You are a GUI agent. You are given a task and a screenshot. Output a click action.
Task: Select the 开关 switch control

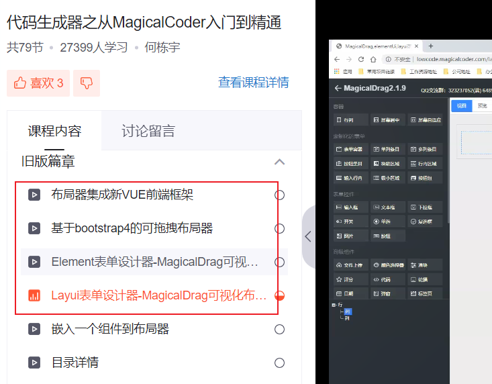[x=351, y=222]
